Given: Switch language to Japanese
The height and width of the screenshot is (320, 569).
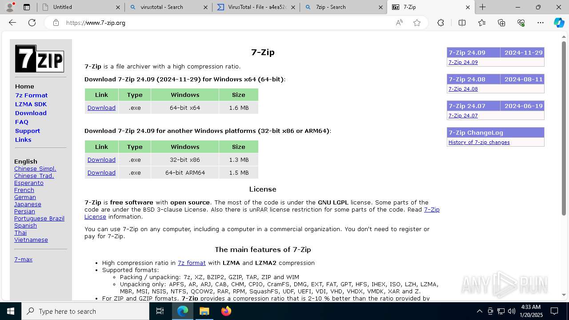Looking at the screenshot, I should 28,204.
